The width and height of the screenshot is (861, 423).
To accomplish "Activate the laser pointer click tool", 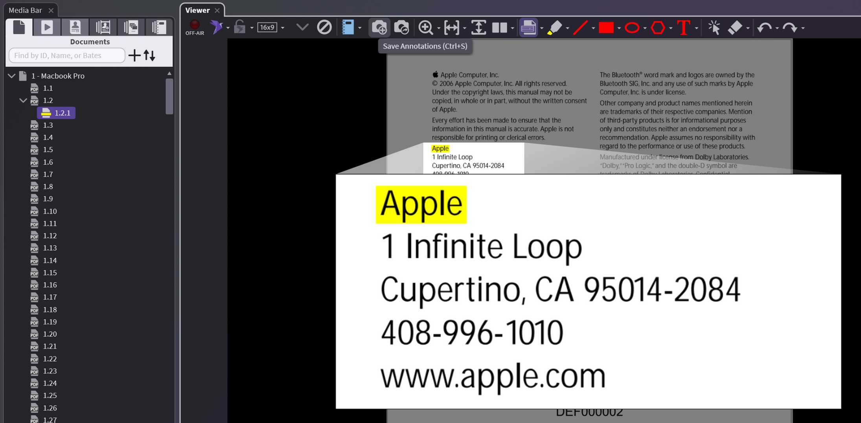I will click(x=714, y=28).
